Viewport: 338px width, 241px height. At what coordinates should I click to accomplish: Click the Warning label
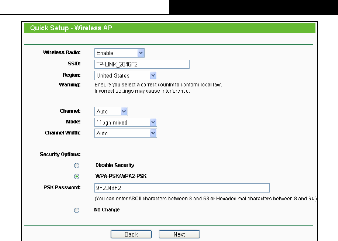pyautogui.click(x=70, y=85)
